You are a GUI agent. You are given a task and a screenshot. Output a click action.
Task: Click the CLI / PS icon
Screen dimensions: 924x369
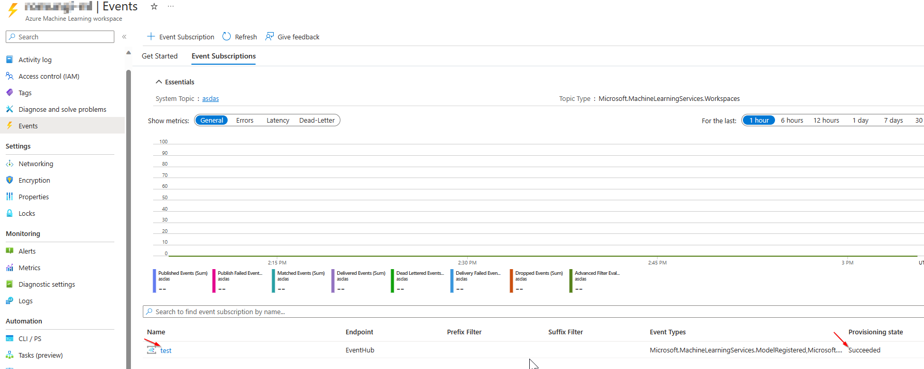[x=9, y=338]
